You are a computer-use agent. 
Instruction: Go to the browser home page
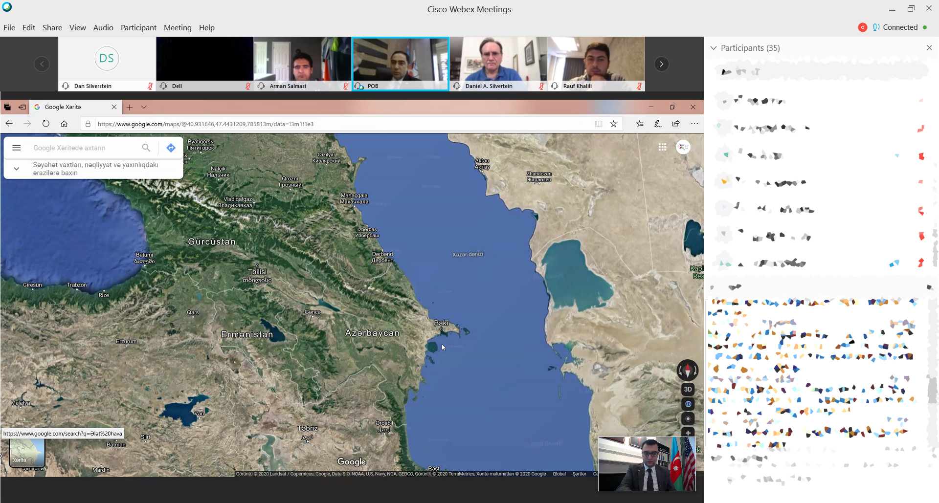click(64, 124)
